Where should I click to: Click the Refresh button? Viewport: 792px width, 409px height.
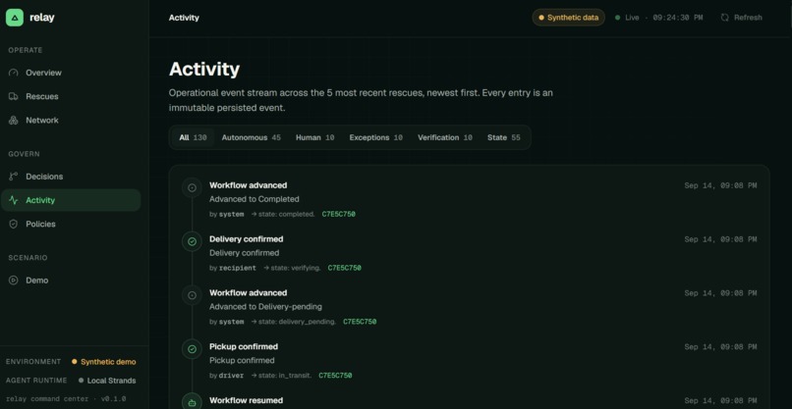click(x=741, y=18)
